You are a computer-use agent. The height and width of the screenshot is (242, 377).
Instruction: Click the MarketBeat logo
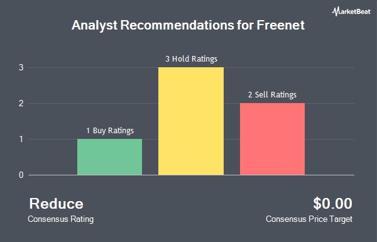(x=351, y=11)
